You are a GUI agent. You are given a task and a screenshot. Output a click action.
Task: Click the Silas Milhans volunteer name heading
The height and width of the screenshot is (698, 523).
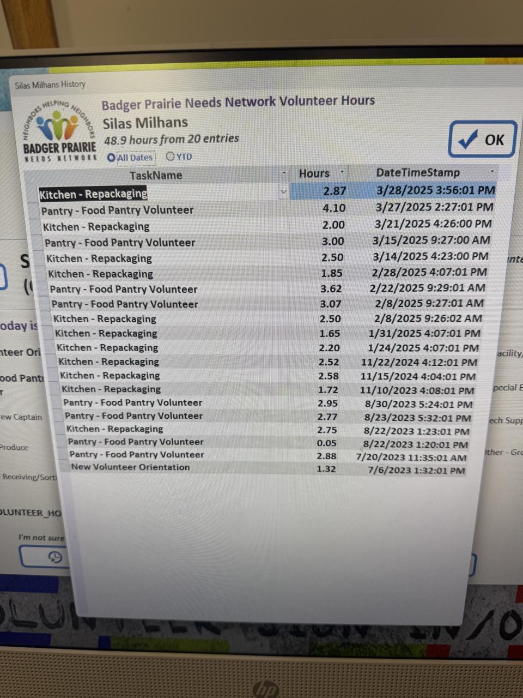(x=145, y=123)
